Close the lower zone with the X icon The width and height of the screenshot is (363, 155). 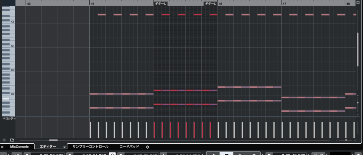2,147
